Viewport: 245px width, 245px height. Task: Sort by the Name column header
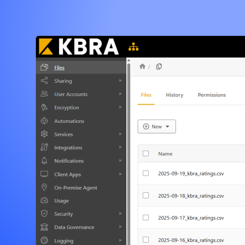(x=165, y=154)
